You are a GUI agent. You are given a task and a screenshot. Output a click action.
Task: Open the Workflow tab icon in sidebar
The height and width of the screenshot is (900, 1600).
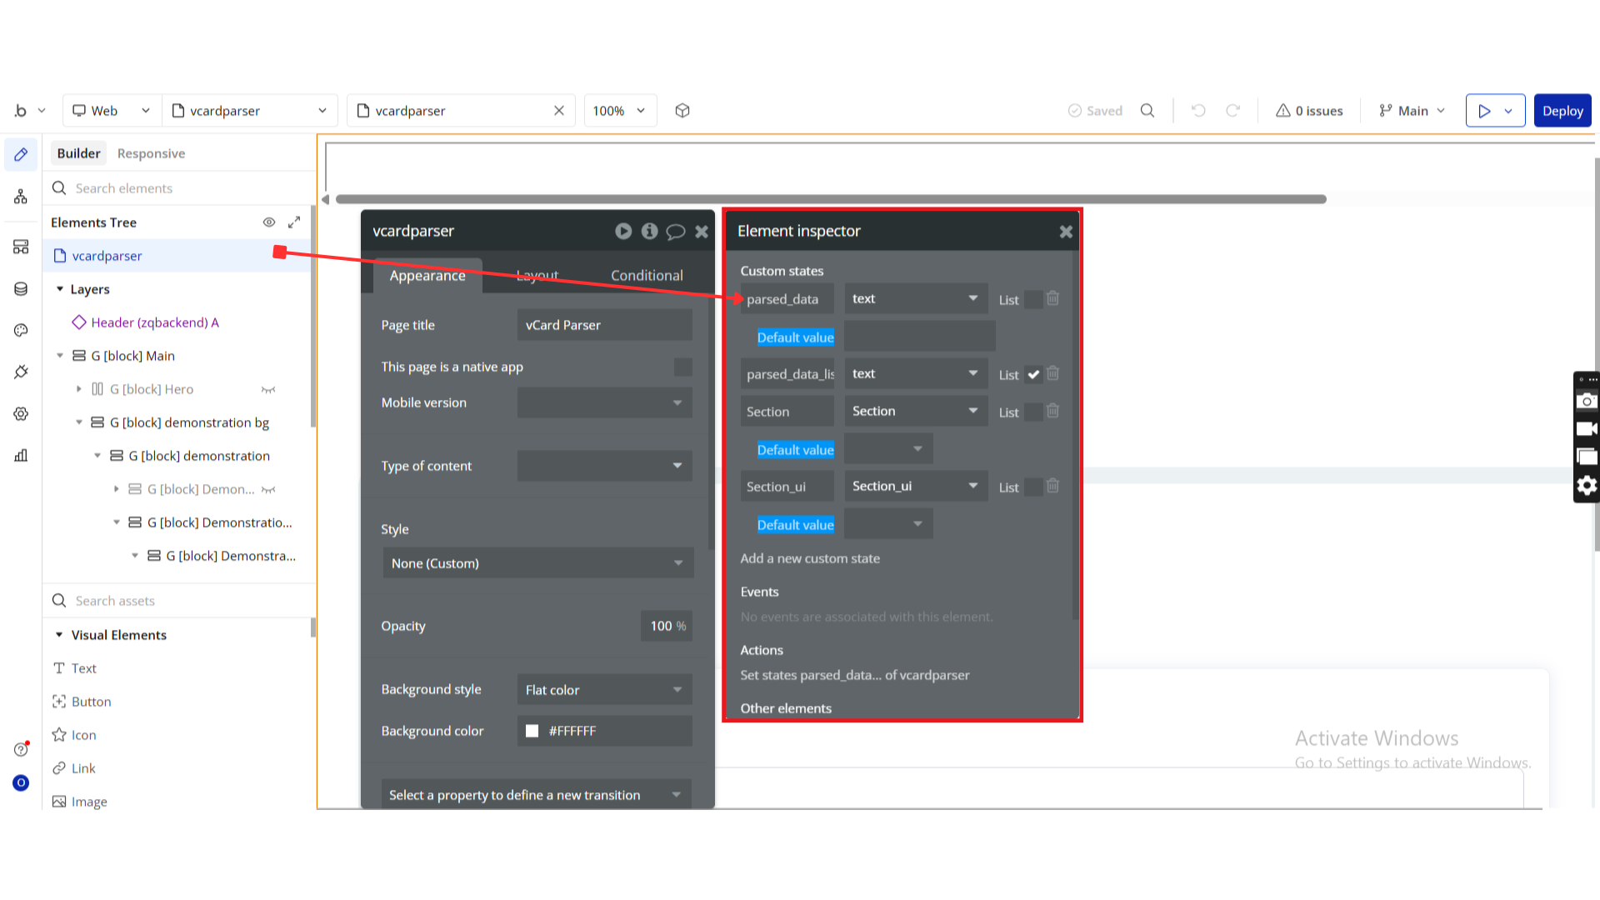coord(21,197)
